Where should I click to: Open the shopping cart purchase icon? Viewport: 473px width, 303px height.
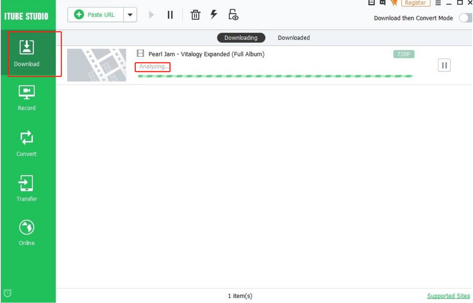click(x=394, y=2)
